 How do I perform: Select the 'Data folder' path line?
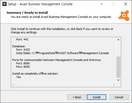tap(62, 53)
